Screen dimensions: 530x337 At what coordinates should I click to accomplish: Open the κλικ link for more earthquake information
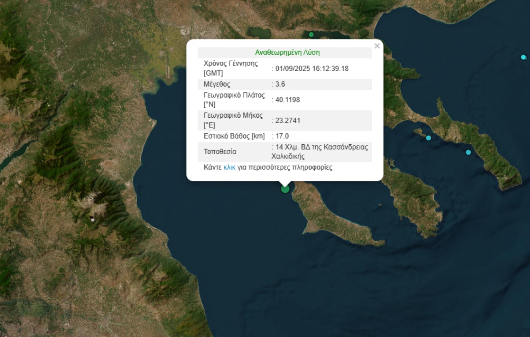click(229, 167)
